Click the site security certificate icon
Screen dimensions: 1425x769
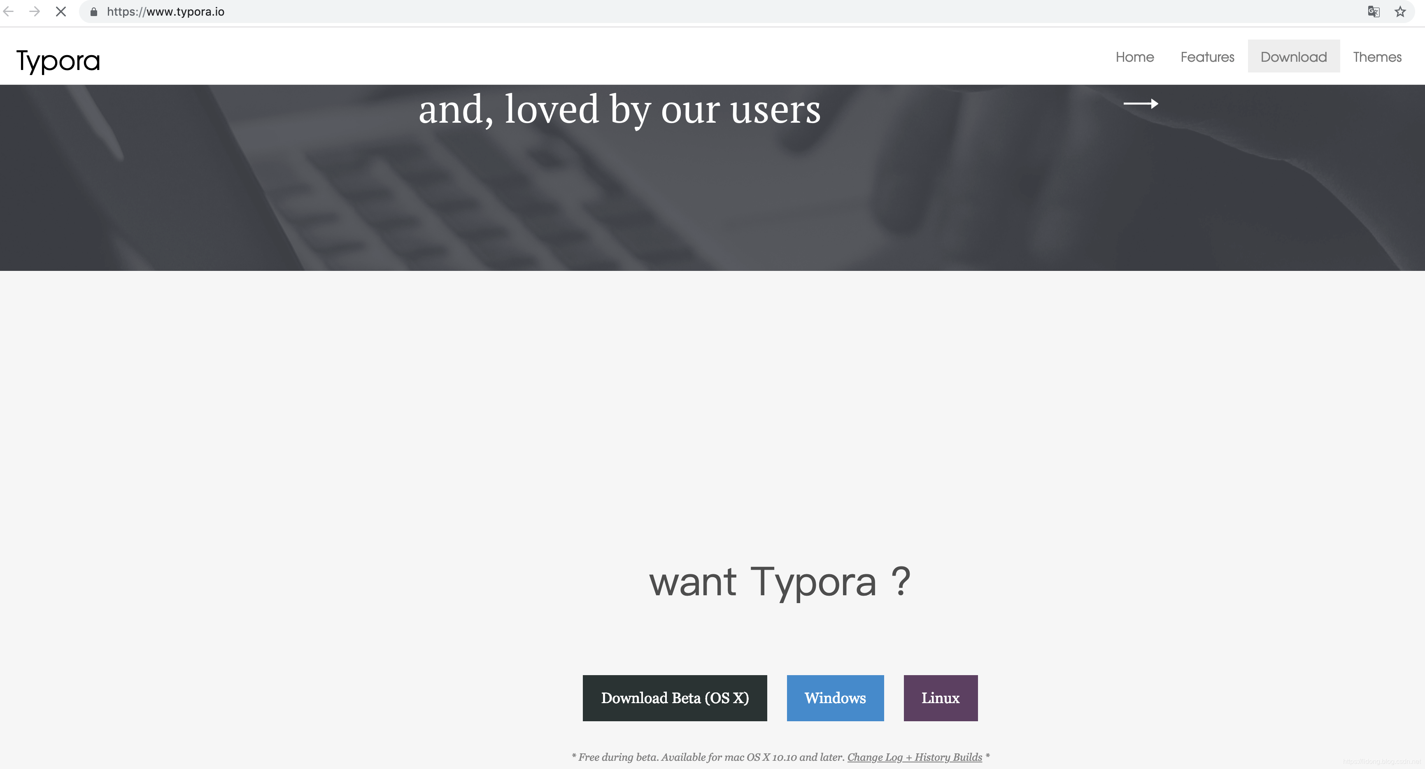pyautogui.click(x=95, y=12)
